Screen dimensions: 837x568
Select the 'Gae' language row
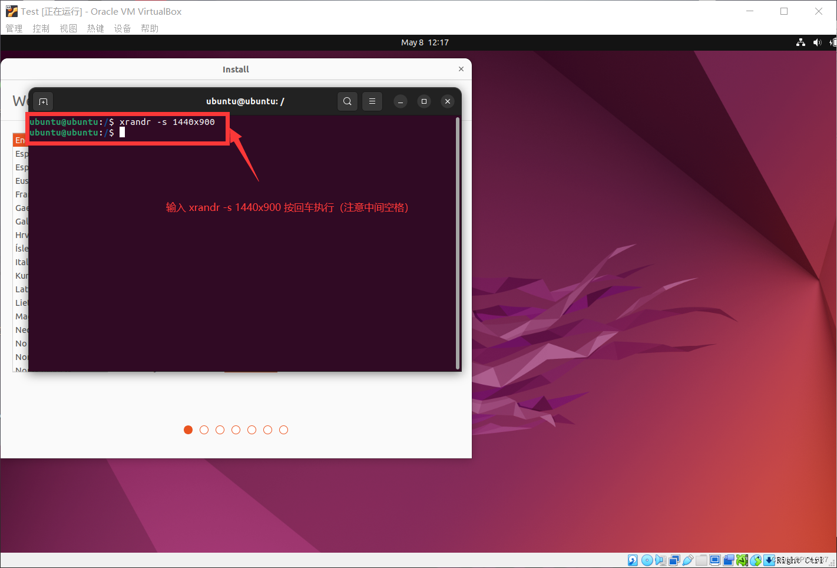tap(21, 208)
